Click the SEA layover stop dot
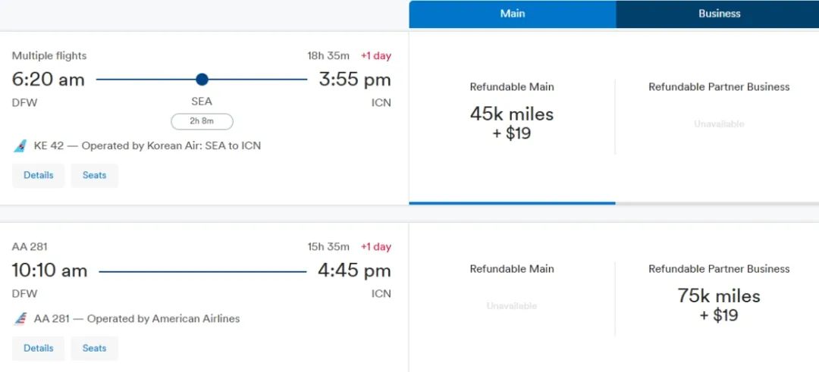This screenshot has height=372, width=819. [202, 80]
